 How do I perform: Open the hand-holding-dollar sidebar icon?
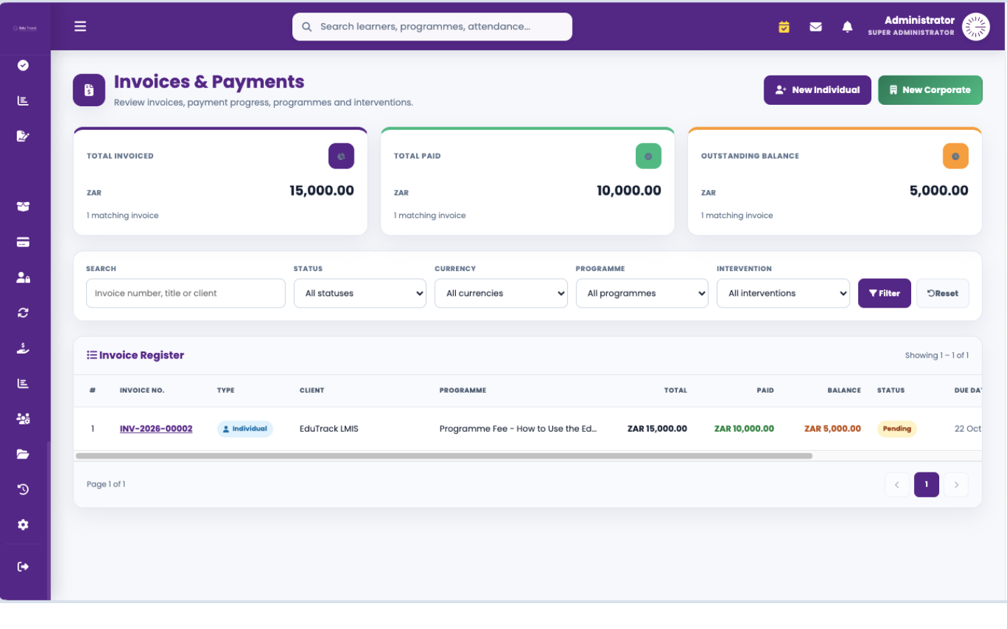pos(23,348)
